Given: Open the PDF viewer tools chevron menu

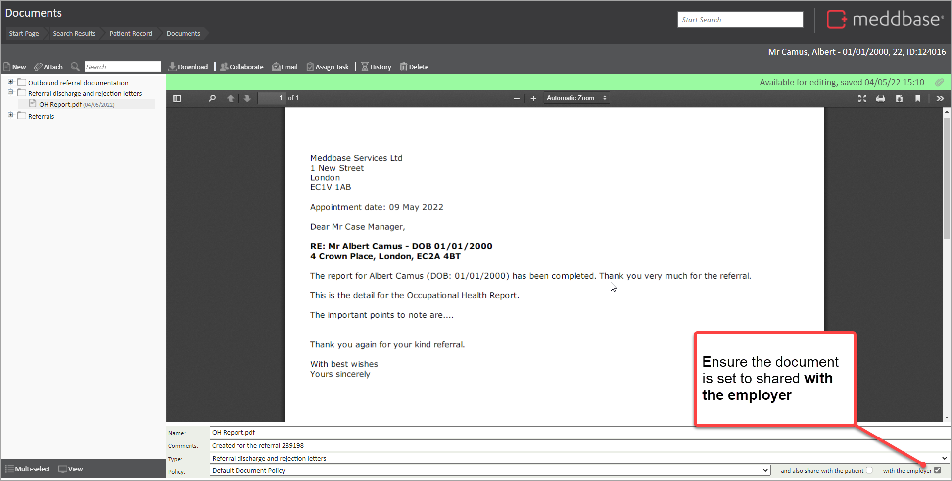Looking at the screenshot, I should [x=940, y=98].
